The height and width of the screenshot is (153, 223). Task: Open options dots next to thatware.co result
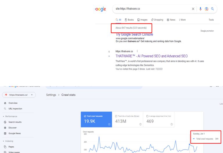(x=137, y=51)
